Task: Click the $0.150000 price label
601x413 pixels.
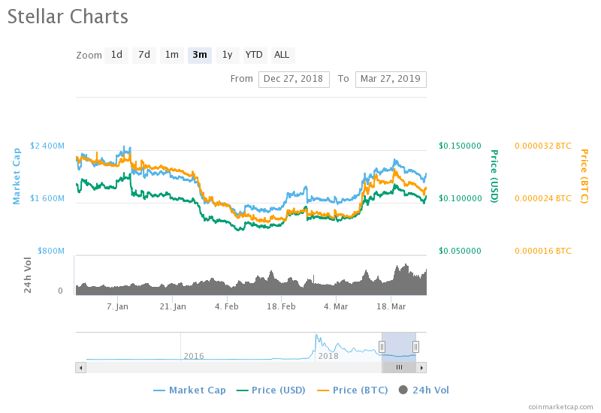Action: [460, 146]
